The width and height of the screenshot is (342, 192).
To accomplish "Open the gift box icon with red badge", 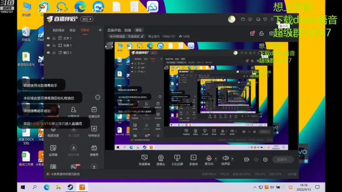I will (252, 33).
